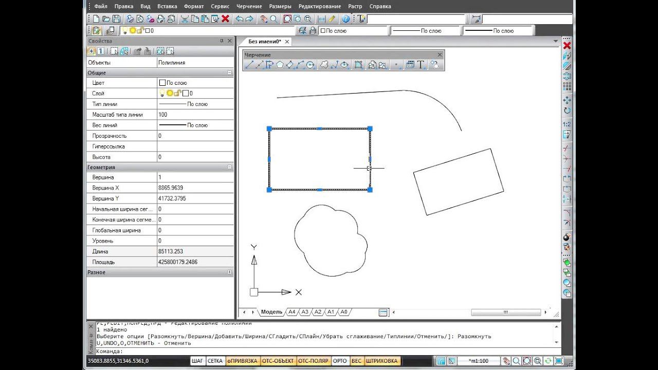Open the Черчение menu
The width and height of the screenshot is (658, 370).
[x=249, y=6]
